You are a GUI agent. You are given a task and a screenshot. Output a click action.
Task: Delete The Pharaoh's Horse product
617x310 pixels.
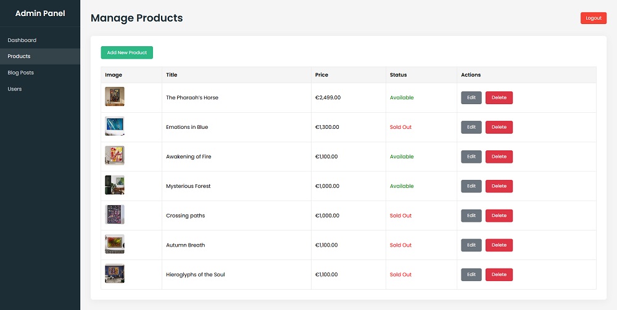(x=499, y=97)
